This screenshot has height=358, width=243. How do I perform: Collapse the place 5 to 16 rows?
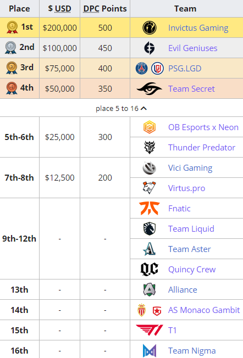[x=121, y=109]
